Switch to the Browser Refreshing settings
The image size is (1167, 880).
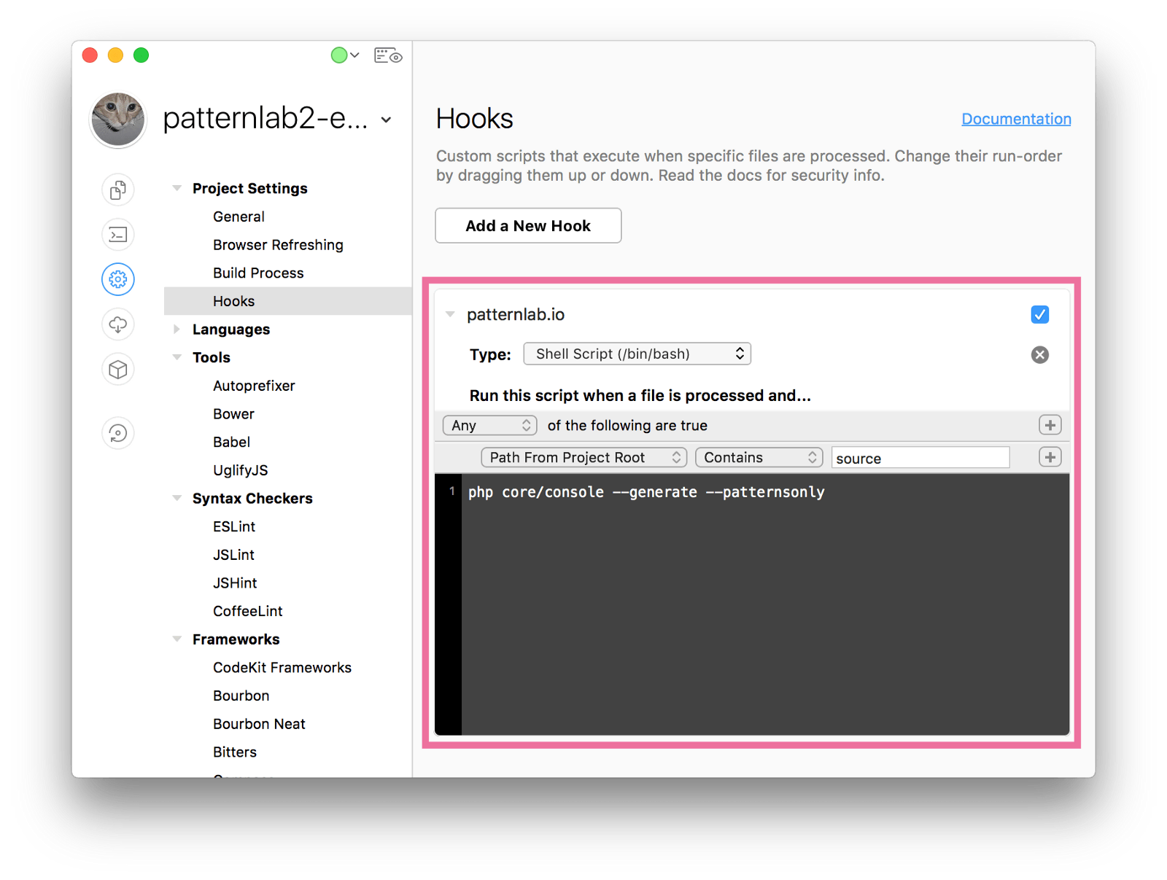[x=278, y=244]
